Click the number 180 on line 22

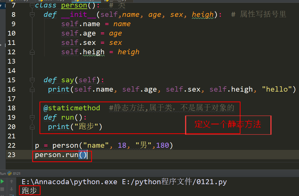pyautogui.click(x=163, y=146)
